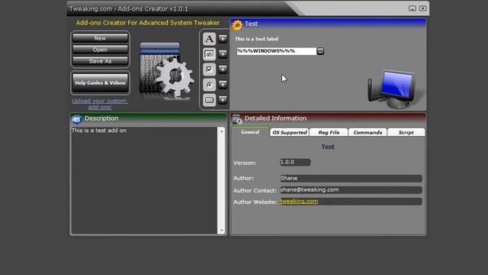This screenshot has width=488, height=275.
Task: Open the Reg File tab
Action: (x=329, y=132)
